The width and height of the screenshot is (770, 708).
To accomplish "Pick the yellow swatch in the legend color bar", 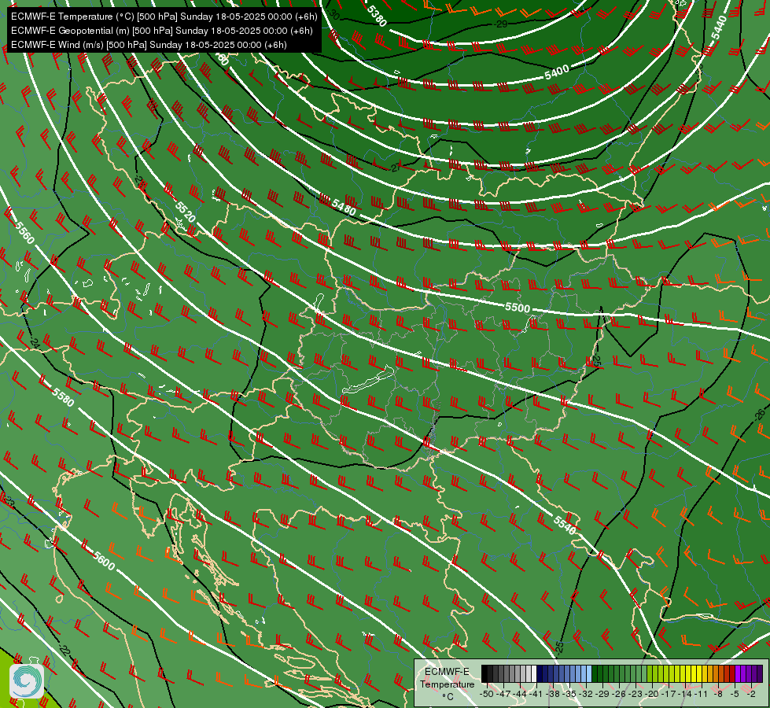I will [699, 673].
